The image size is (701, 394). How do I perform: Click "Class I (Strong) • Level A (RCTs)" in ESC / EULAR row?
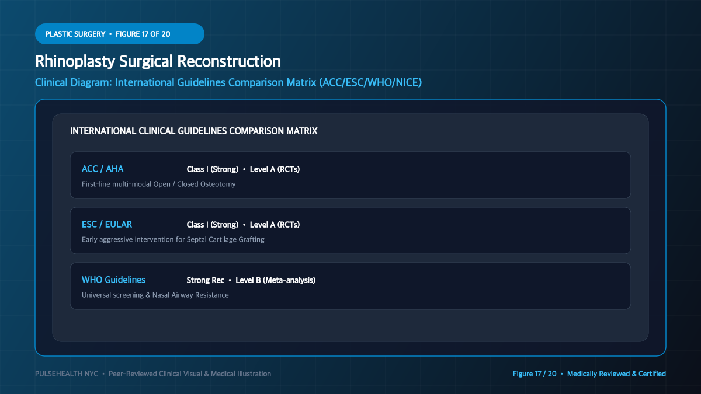[243, 225]
